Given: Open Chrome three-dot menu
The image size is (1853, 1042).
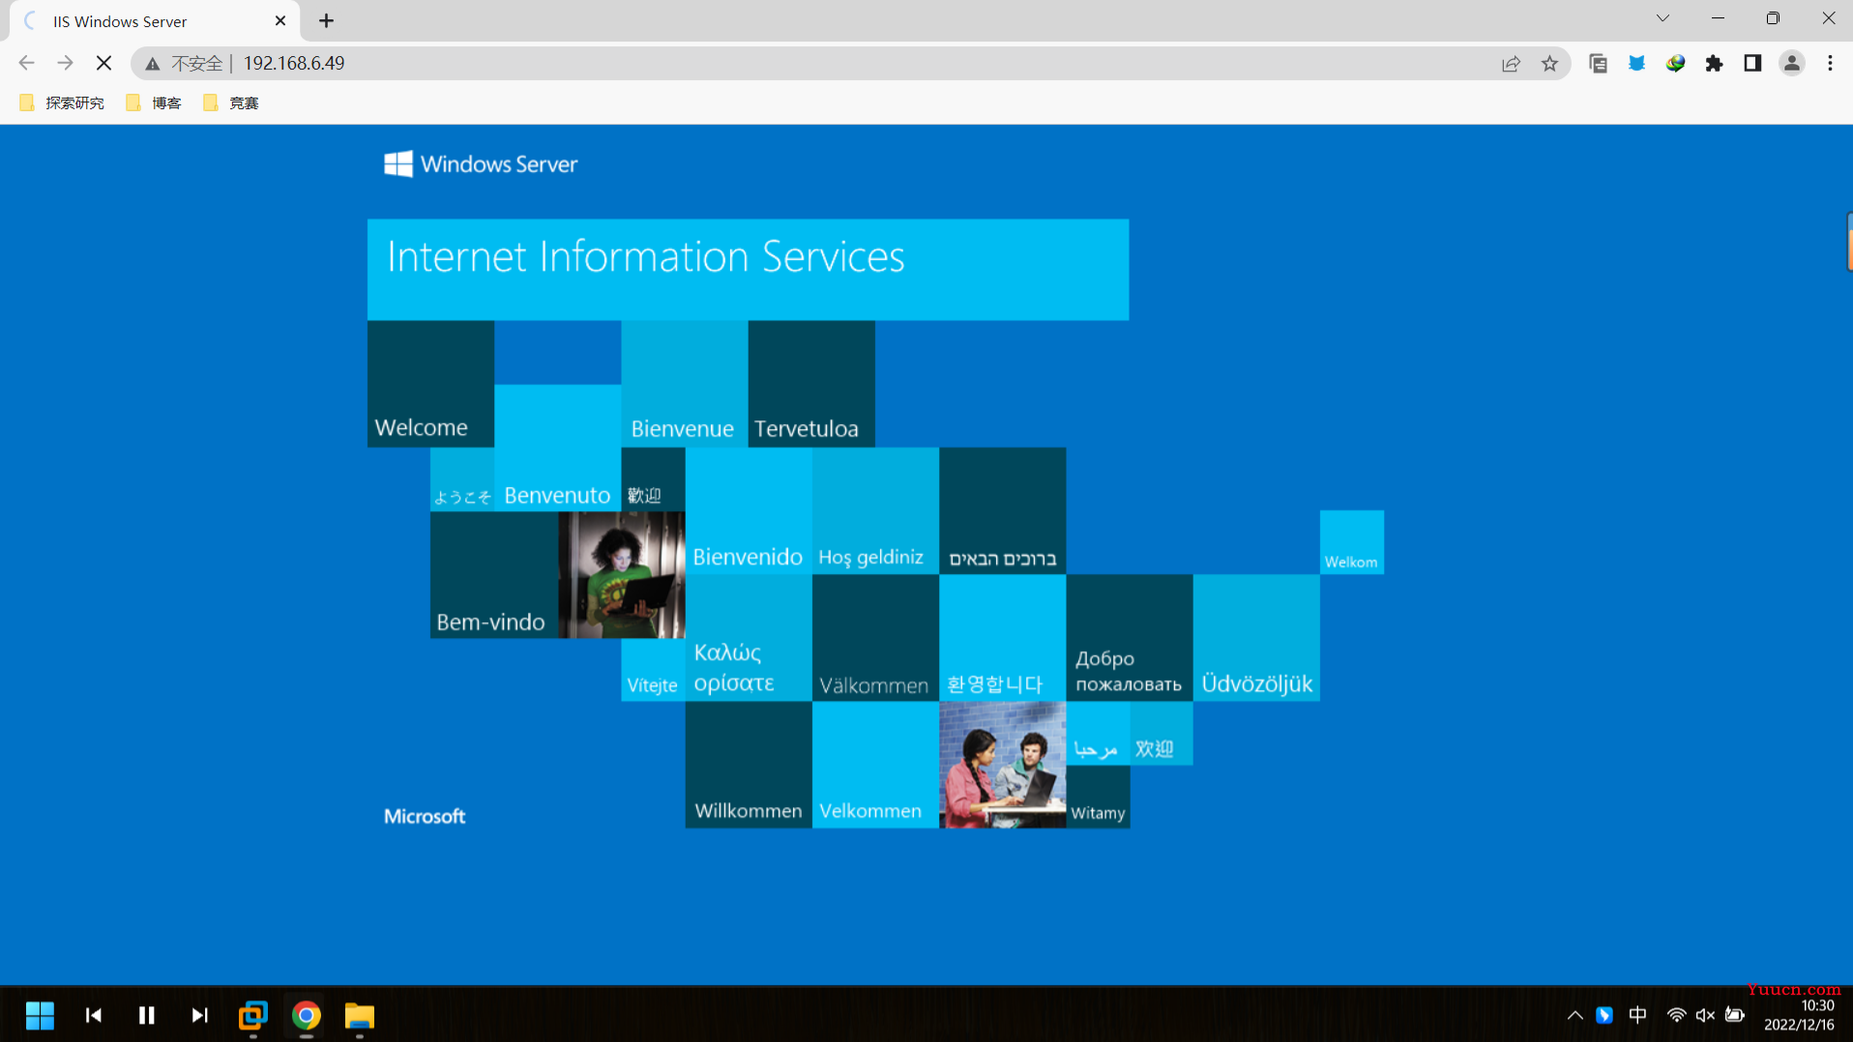Looking at the screenshot, I should (x=1830, y=64).
